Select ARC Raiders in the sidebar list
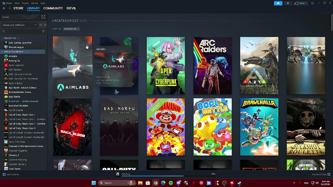333x187 pixels. tap(15, 70)
